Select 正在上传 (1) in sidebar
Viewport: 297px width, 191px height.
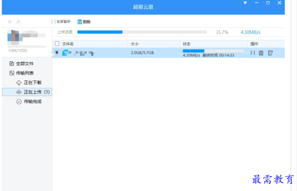(x=27, y=92)
